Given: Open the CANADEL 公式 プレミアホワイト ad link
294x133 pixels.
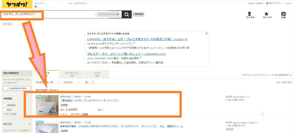Looking at the screenshot, I should click(137, 39).
